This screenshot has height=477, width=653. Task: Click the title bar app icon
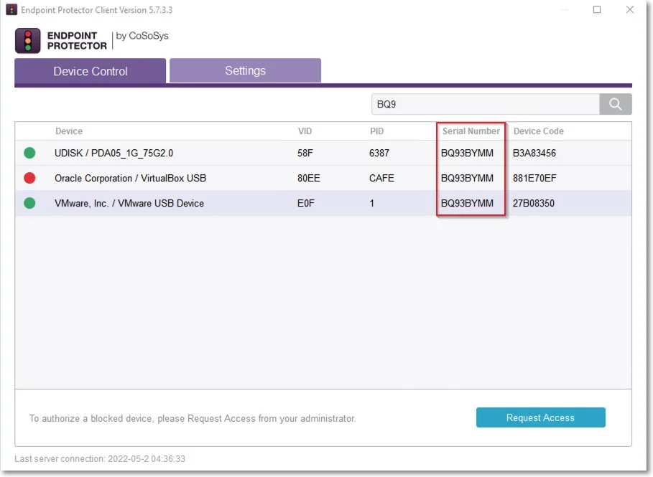(11, 9)
